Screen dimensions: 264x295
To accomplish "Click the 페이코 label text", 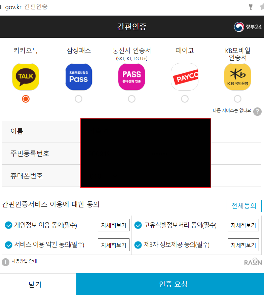I will [185, 51].
